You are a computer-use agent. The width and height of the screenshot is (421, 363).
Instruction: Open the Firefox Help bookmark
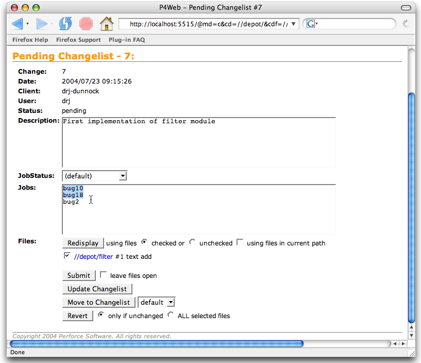pos(30,40)
